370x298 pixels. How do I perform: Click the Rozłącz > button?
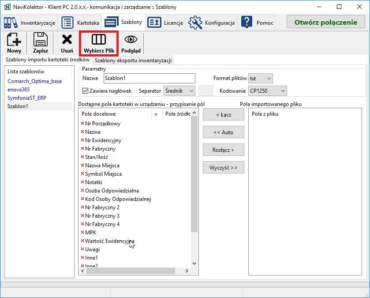coord(224,150)
